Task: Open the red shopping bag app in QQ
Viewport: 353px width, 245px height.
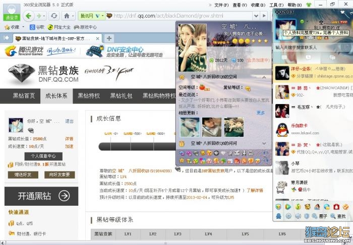Action: pos(336,207)
